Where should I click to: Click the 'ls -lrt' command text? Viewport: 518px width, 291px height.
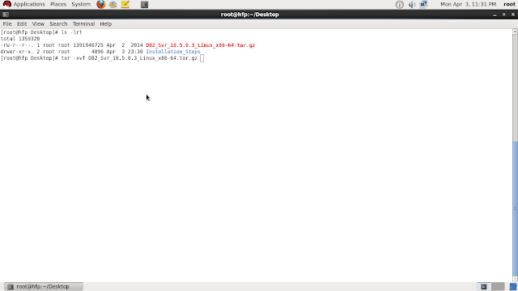tap(71, 32)
